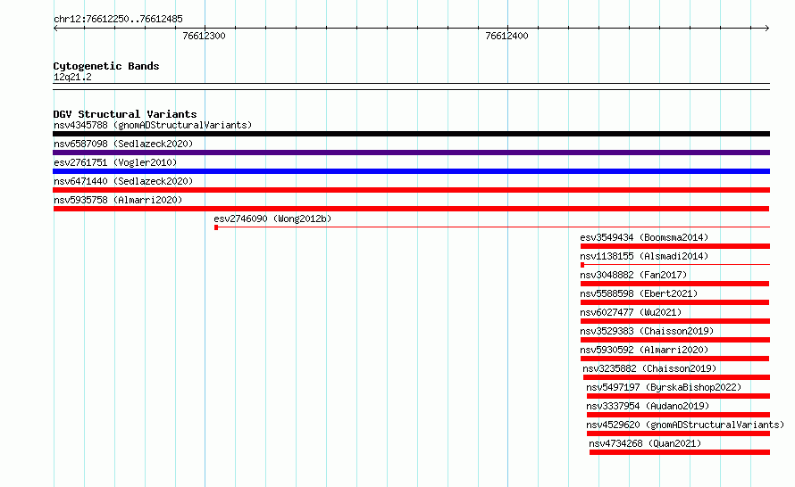
Task: Click the red bar under nsv4734268
Action: pyautogui.click(x=680, y=452)
